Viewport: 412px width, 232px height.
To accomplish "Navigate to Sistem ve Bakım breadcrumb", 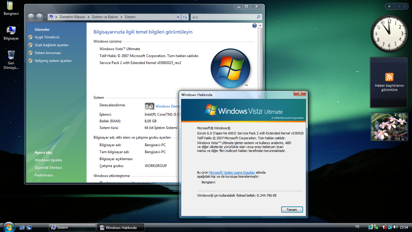I will click(x=105, y=17).
